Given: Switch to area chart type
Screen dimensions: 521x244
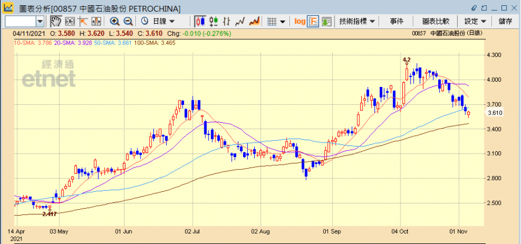Looking at the screenshot, I should pyautogui.click(x=254, y=21).
